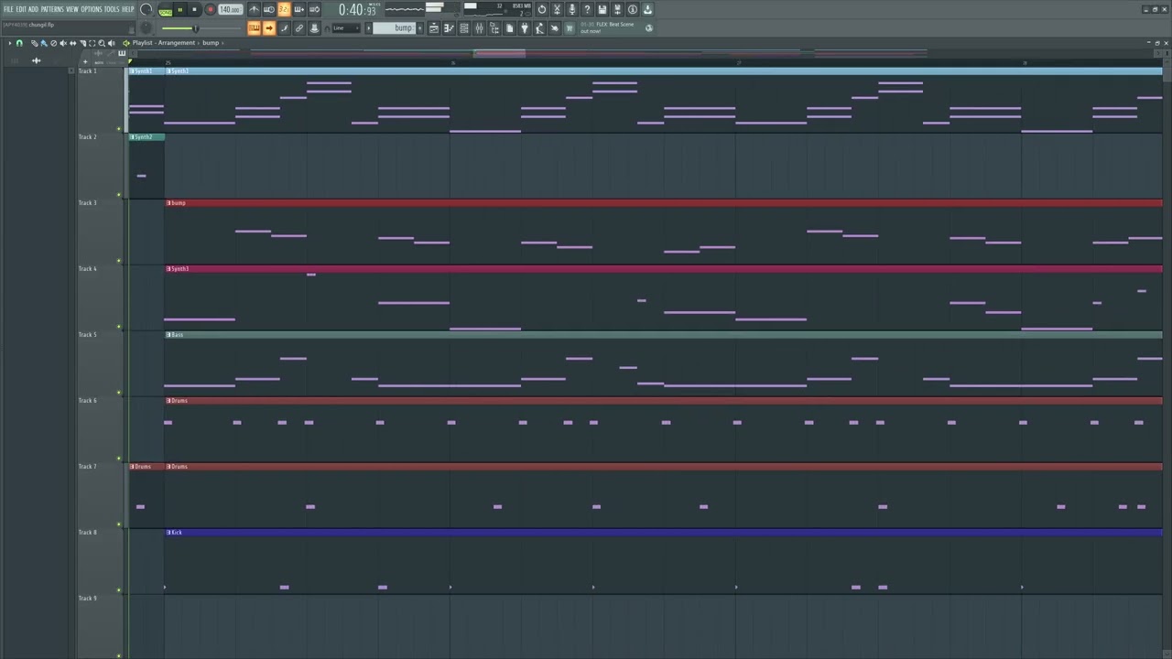Click the arrow left of the pattern selector
The height and width of the screenshot is (659, 1172).
pyautogui.click(x=369, y=28)
